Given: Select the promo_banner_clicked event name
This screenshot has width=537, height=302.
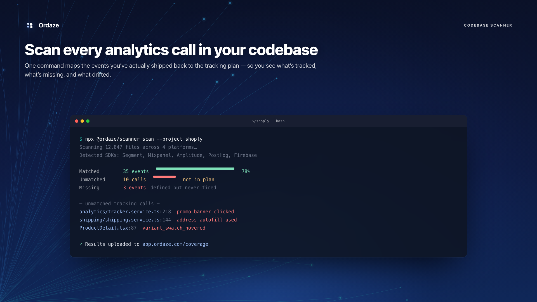Looking at the screenshot, I should tap(205, 212).
